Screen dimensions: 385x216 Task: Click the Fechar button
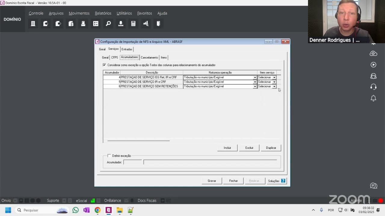coord(233,181)
